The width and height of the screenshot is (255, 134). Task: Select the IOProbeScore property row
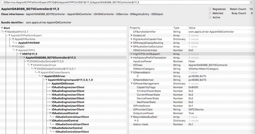point(192,106)
